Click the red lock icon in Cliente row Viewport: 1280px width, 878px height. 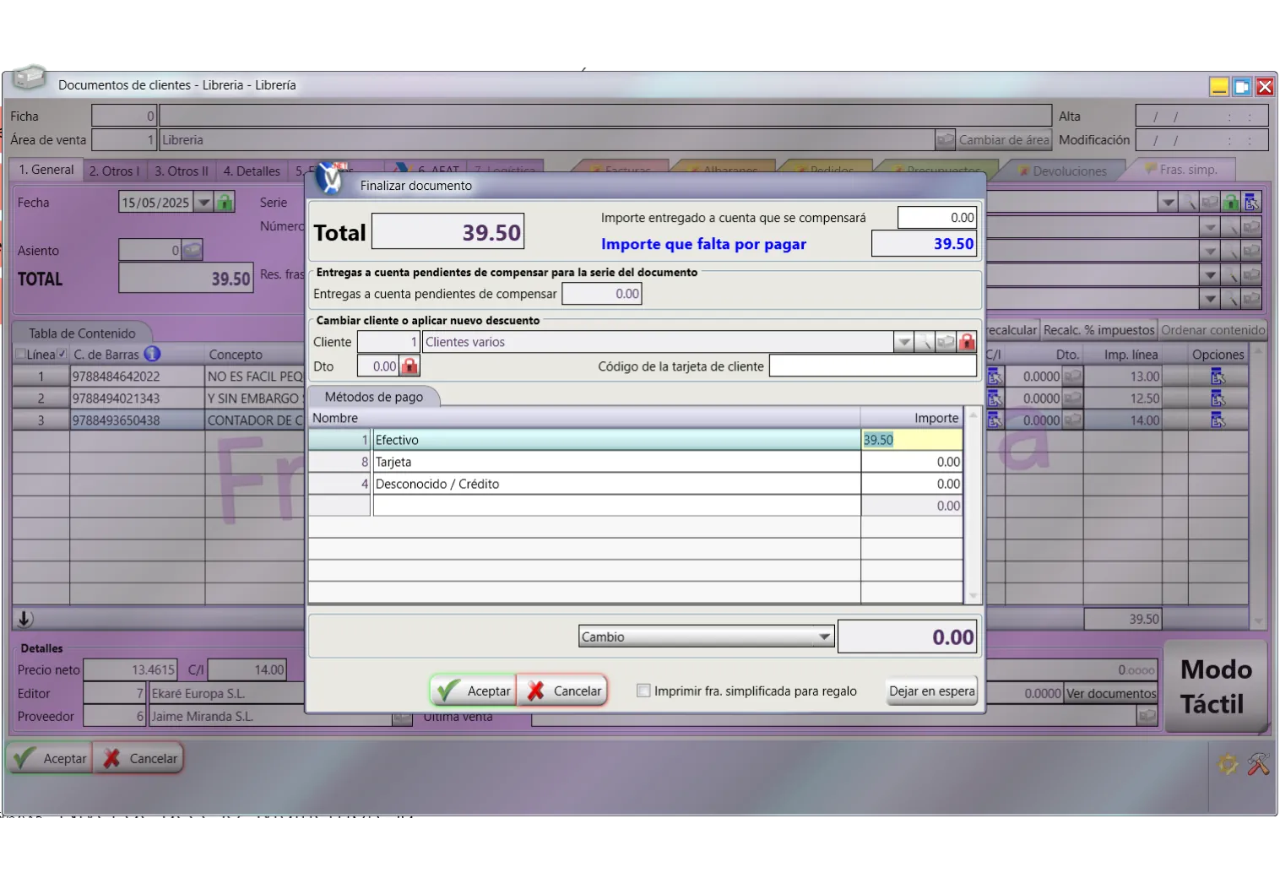point(967,342)
